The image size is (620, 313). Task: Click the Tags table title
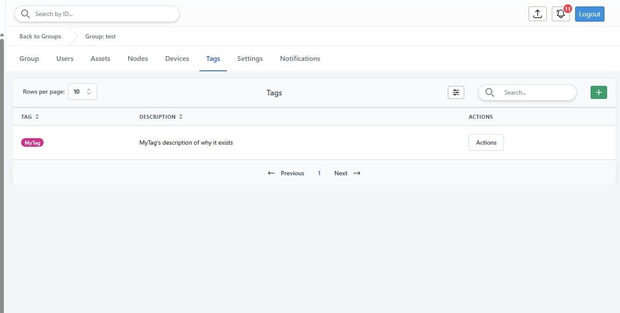(x=274, y=92)
